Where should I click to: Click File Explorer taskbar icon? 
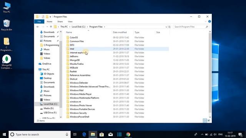(93, 135)
